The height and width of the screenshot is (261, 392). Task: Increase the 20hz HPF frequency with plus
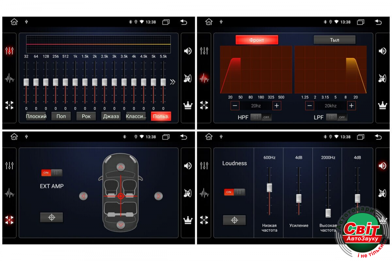(277, 105)
